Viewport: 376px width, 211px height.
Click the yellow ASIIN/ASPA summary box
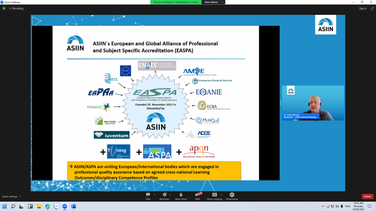(x=154, y=171)
